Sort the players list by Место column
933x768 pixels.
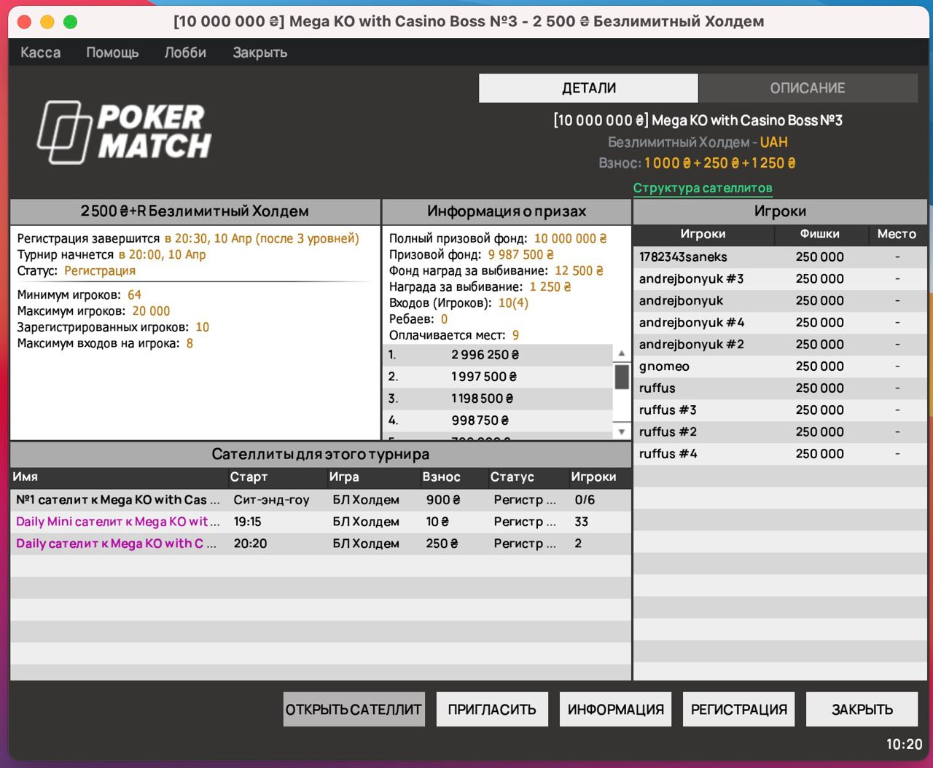click(x=897, y=234)
